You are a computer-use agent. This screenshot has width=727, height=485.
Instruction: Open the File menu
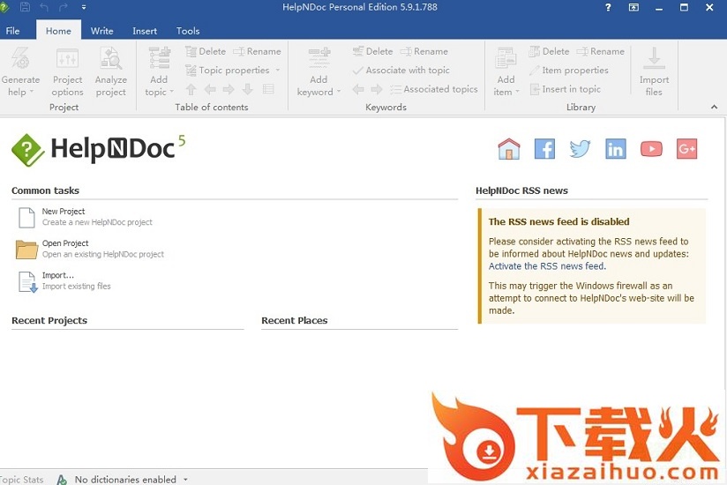pyautogui.click(x=12, y=31)
